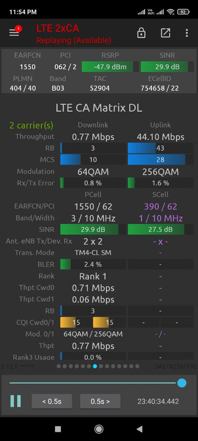Tap the screen lock icon
Screen dimensions: 198x441
(141, 33)
